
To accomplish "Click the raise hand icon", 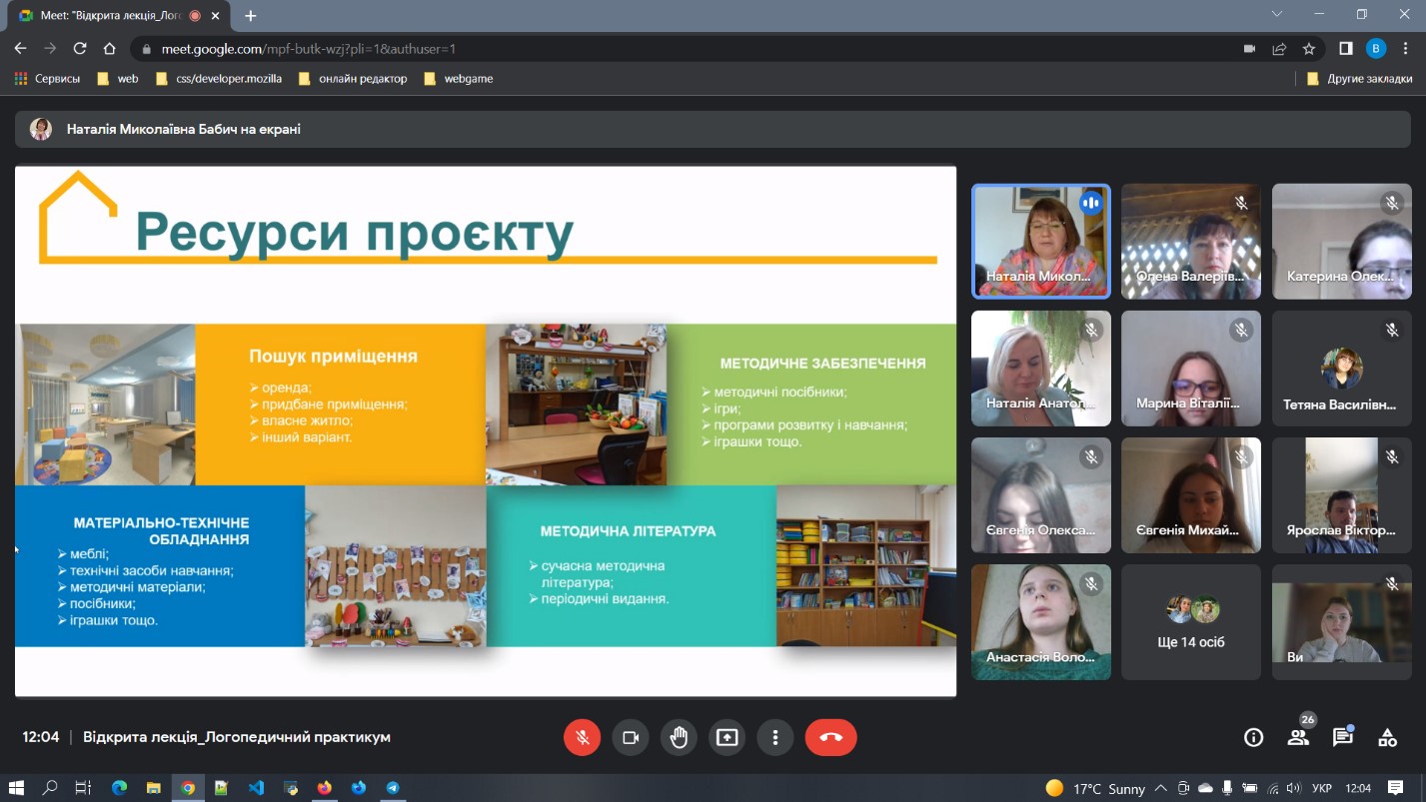I will (x=679, y=737).
